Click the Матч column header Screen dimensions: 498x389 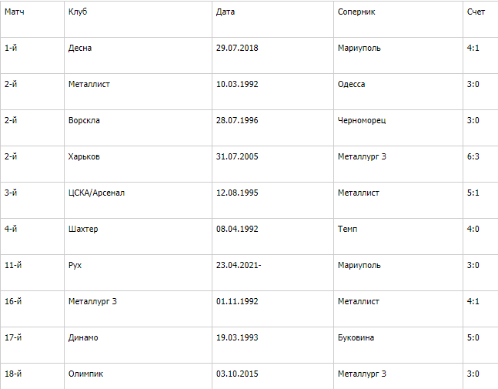click(x=15, y=12)
